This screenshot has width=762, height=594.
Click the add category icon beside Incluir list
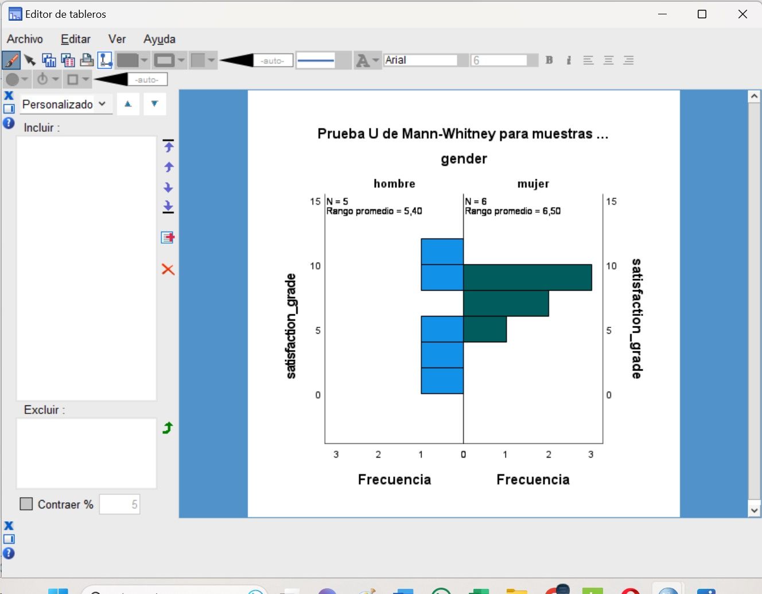[x=168, y=237]
